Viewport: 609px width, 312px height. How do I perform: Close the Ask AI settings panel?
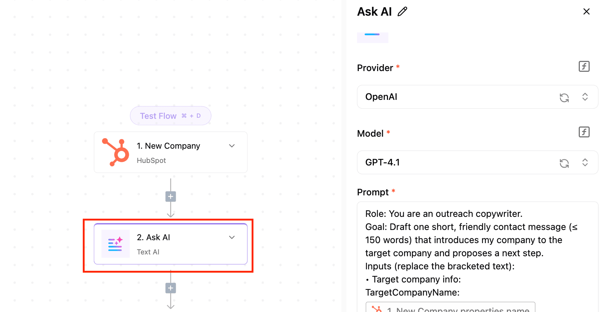click(586, 12)
